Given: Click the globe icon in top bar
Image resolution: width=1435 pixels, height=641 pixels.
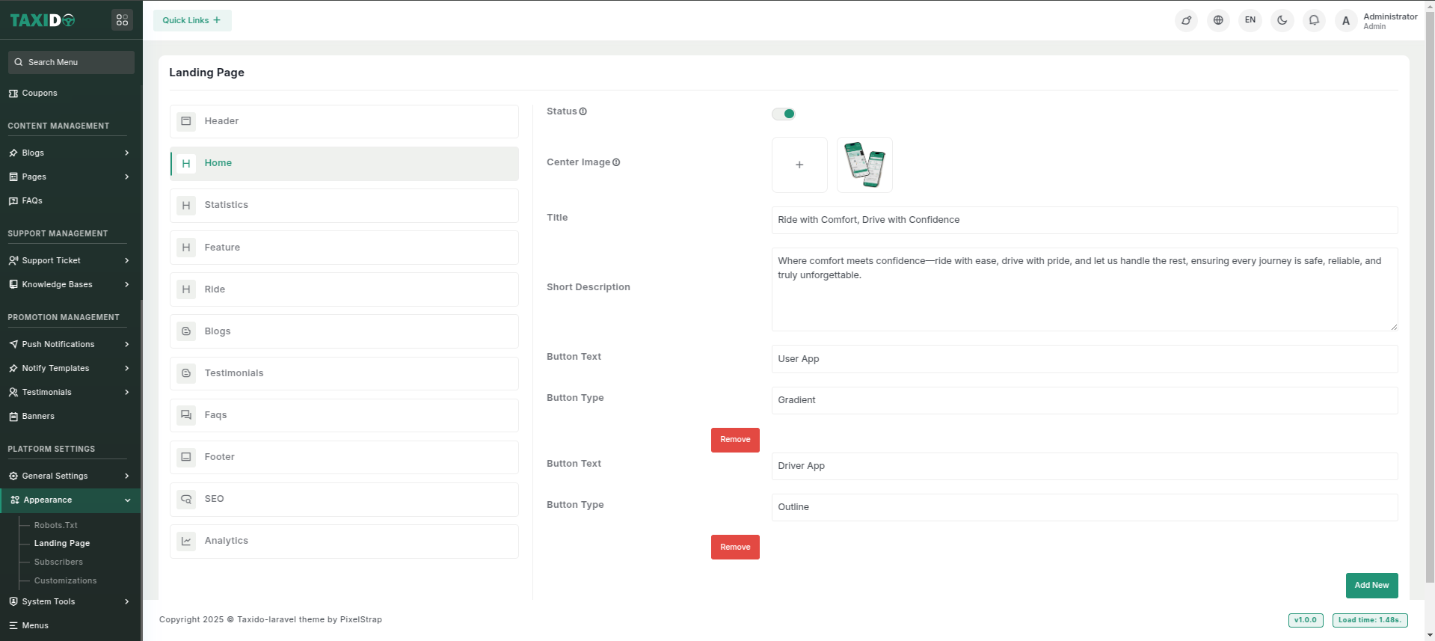Looking at the screenshot, I should pyautogui.click(x=1218, y=20).
